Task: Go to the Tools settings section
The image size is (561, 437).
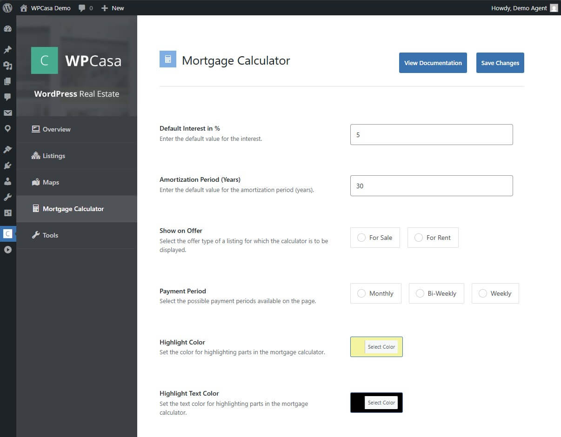Action: [x=50, y=235]
